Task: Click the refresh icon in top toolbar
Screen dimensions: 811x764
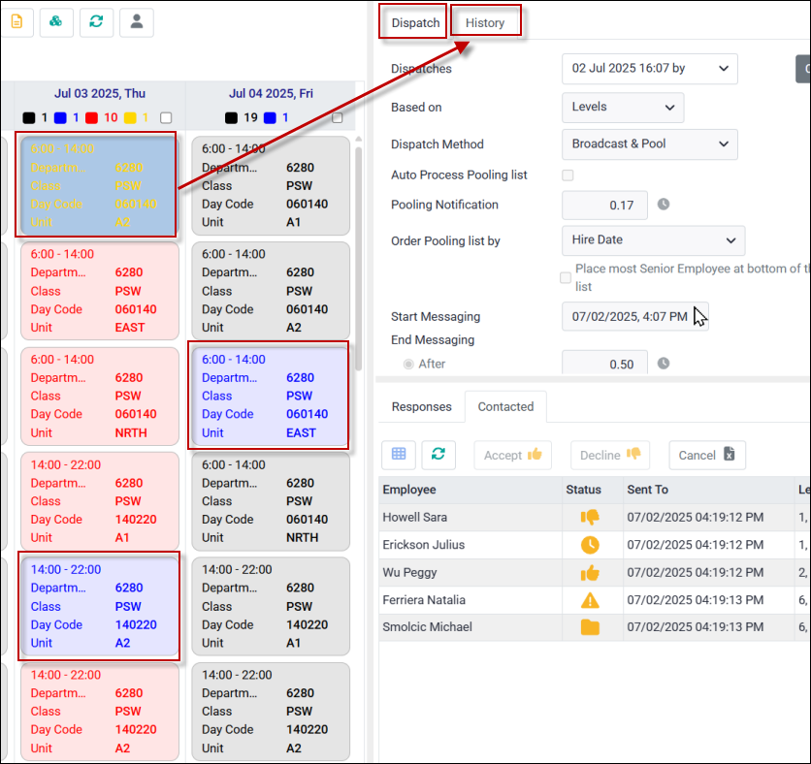Action: (x=96, y=21)
